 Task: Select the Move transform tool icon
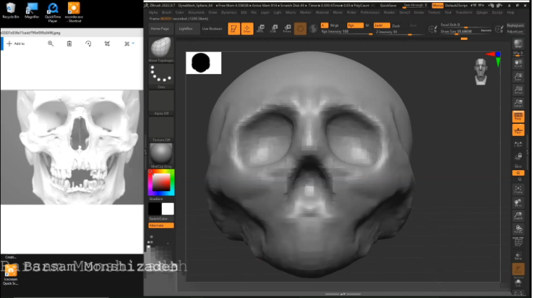tap(261, 29)
